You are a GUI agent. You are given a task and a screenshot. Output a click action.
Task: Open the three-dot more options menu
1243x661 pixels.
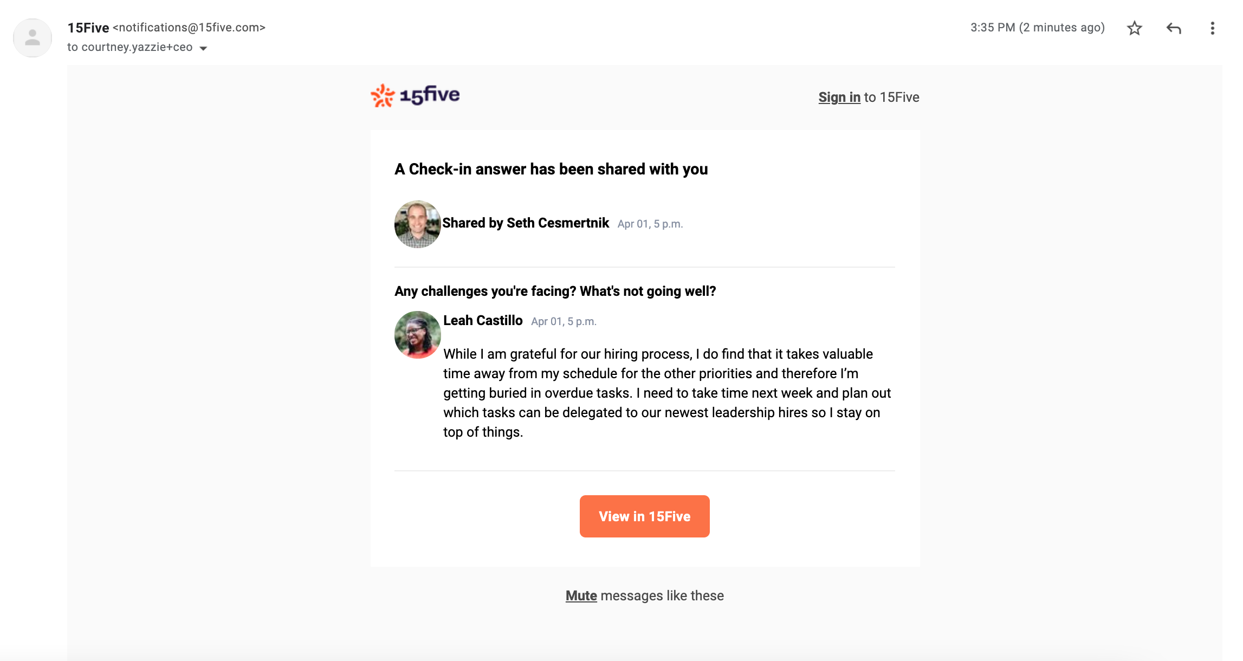tap(1213, 28)
